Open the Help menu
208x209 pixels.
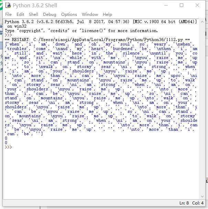107,14
